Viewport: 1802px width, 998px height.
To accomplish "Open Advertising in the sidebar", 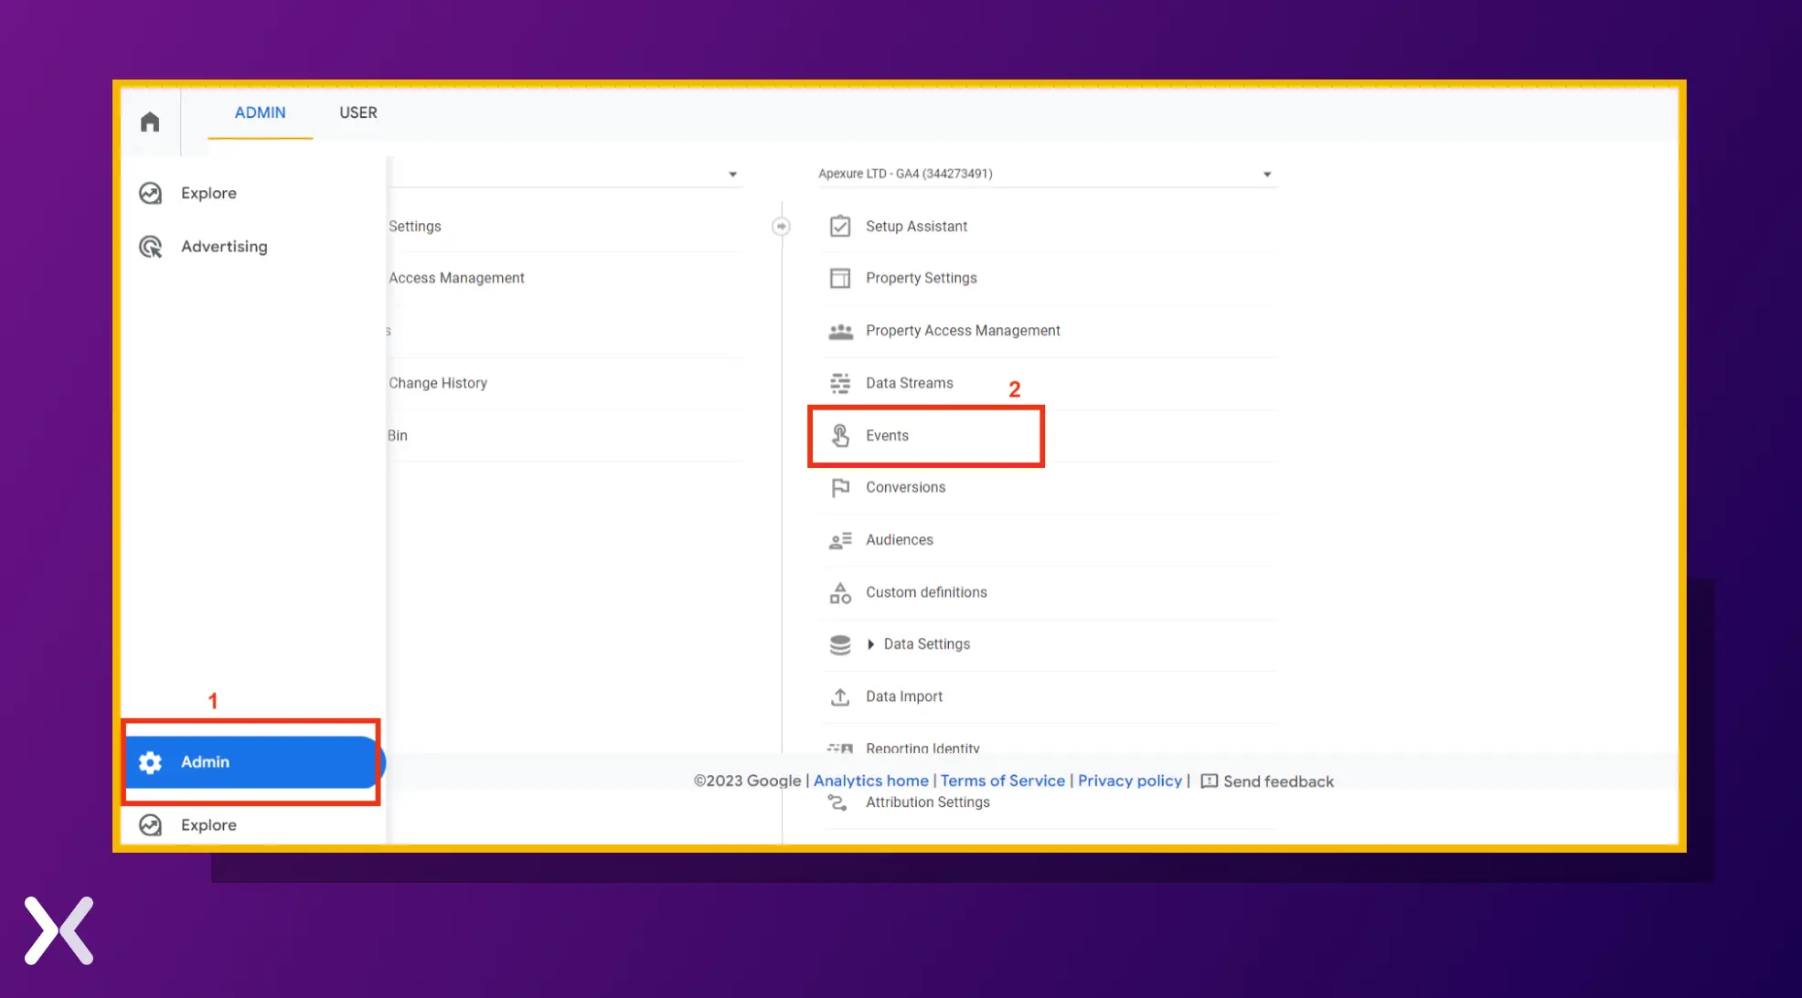I will coord(224,247).
